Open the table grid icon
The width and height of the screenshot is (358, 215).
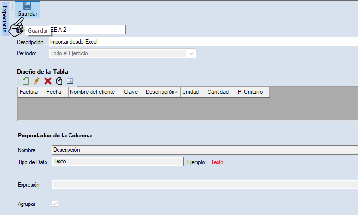(x=70, y=81)
